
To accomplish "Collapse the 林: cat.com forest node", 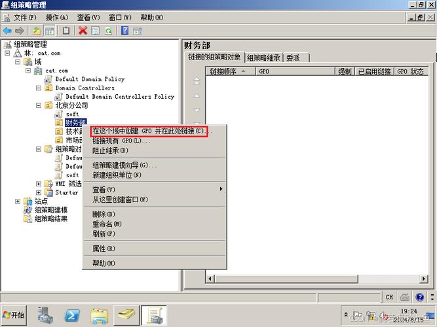I will click(7, 53).
